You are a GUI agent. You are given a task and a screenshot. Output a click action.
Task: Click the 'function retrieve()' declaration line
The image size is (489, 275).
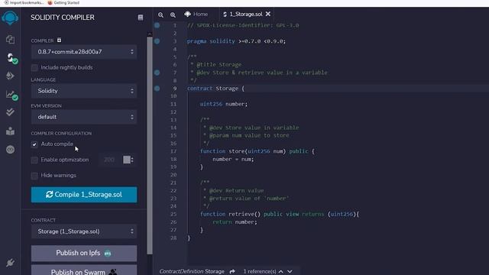(x=280, y=214)
